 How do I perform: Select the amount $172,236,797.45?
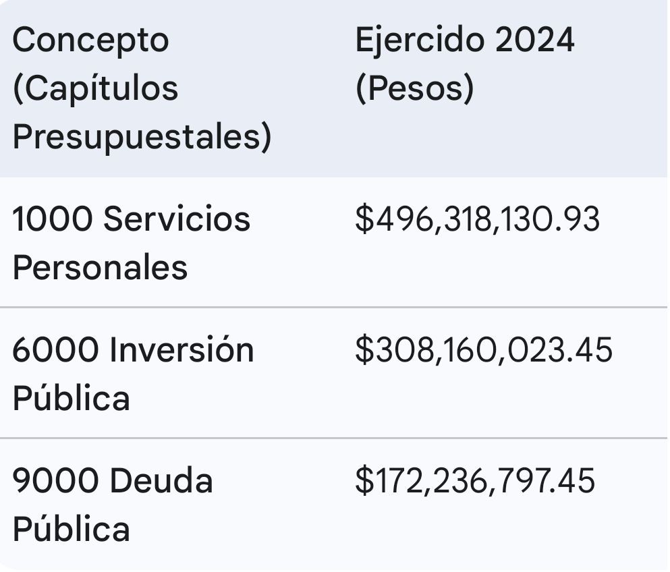point(475,482)
